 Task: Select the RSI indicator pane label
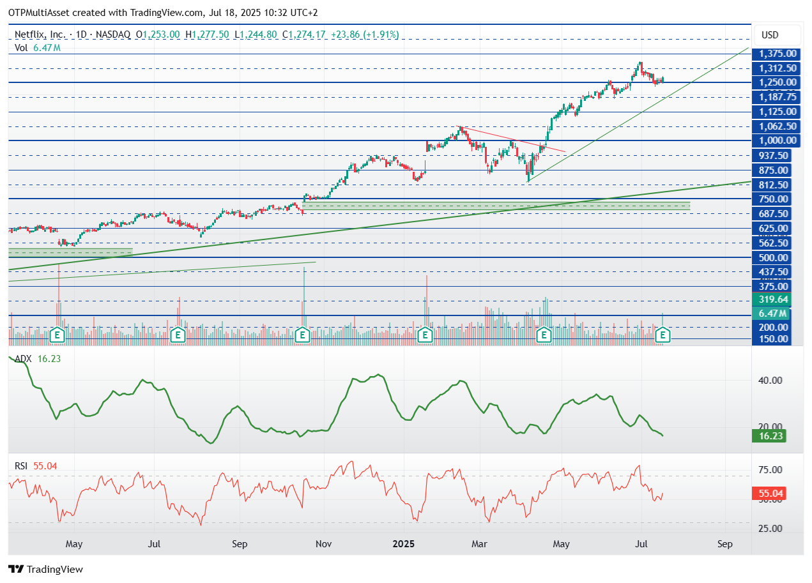coord(21,466)
